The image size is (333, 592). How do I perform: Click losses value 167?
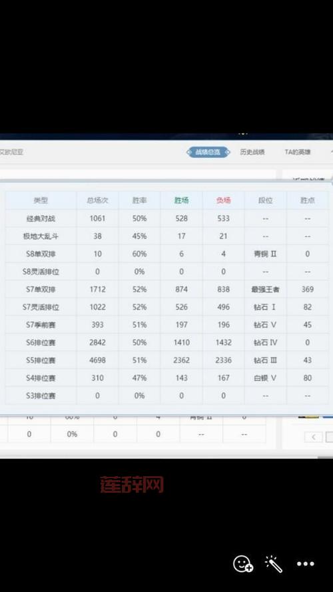coord(224,378)
